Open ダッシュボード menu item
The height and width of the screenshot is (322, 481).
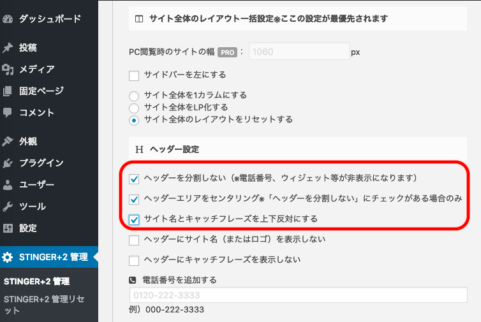pos(49,19)
